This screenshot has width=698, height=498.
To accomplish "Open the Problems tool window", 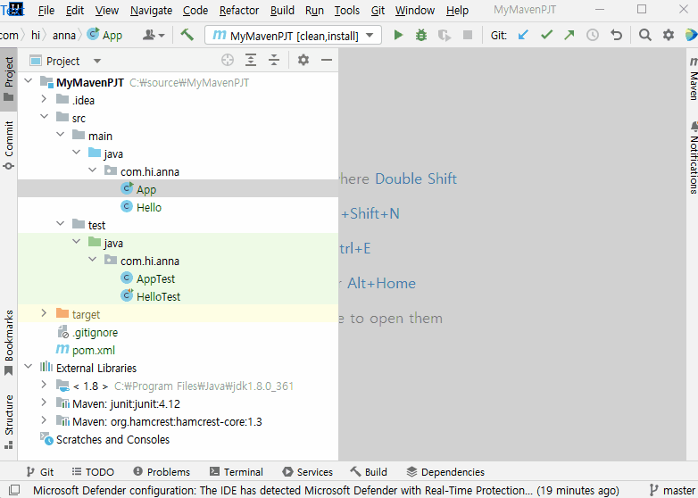I will point(162,472).
